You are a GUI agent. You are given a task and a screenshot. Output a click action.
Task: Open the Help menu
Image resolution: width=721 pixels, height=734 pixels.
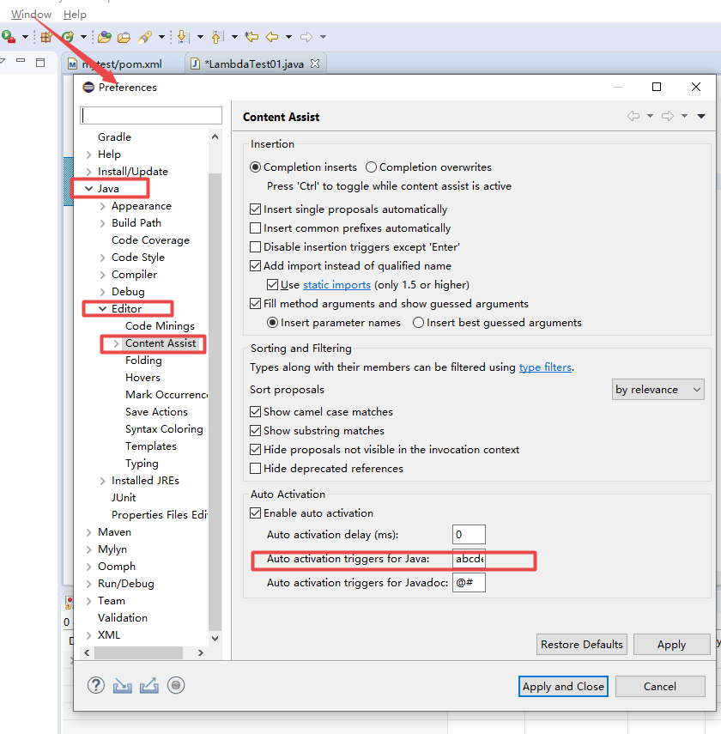[75, 15]
